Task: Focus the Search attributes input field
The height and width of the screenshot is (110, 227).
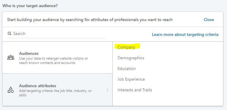Action: (x=56, y=34)
